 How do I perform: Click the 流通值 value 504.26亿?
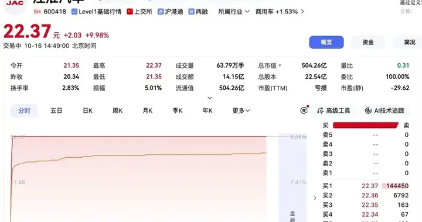click(232, 88)
